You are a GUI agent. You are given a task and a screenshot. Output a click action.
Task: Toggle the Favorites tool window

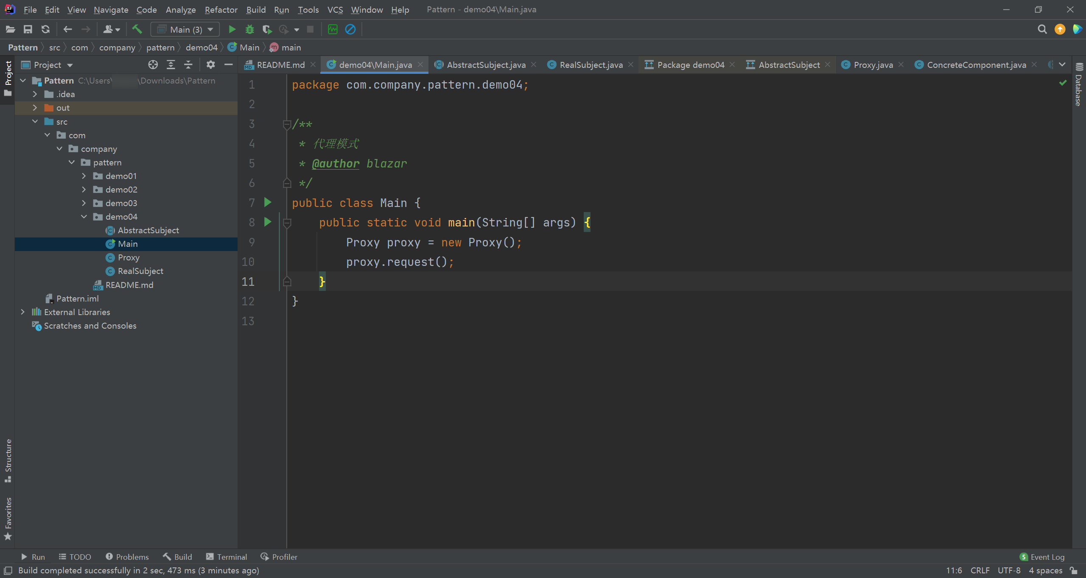tap(8, 518)
